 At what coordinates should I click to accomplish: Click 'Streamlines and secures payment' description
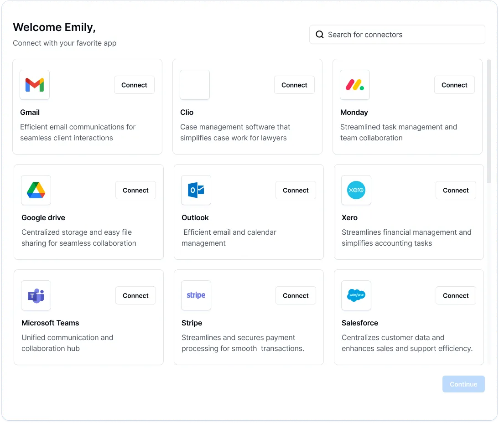click(243, 343)
